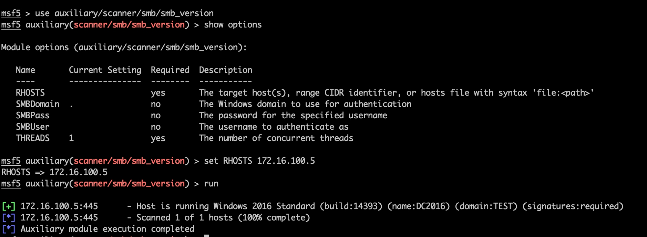
Task: Click the (signatures:required) text
Action: coord(573,206)
